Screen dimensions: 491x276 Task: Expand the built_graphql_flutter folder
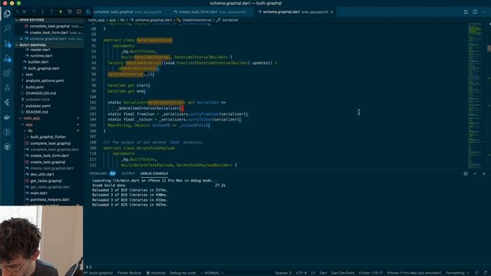(47, 136)
